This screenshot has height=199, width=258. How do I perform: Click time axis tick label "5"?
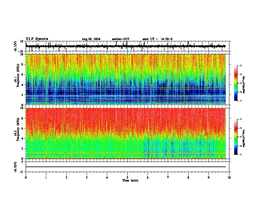click(127, 178)
